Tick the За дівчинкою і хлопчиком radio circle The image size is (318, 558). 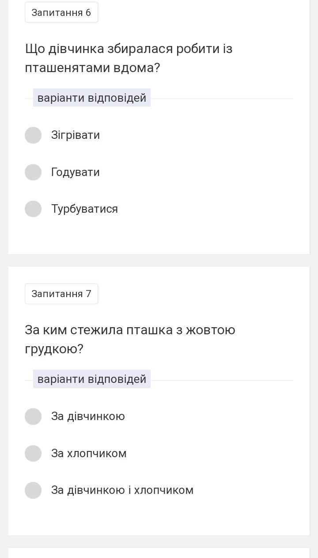(x=33, y=490)
